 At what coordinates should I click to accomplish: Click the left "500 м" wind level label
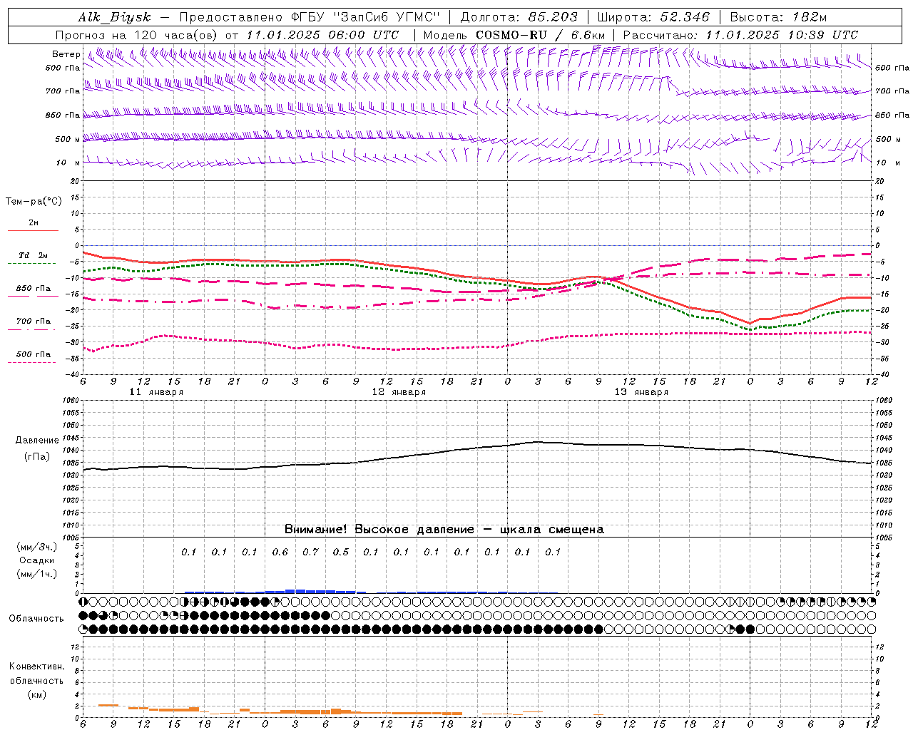67,139
